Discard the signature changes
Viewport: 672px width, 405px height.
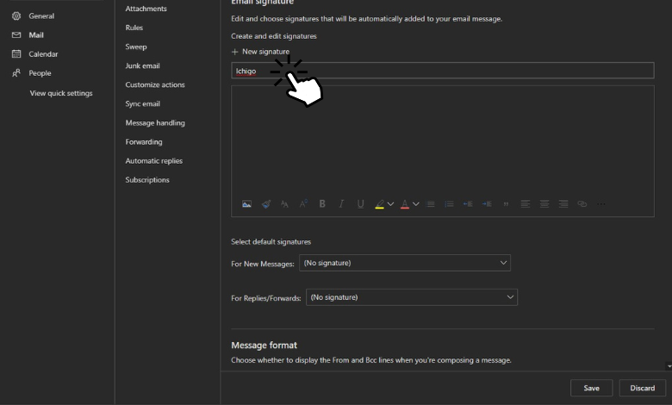pyautogui.click(x=643, y=388)
